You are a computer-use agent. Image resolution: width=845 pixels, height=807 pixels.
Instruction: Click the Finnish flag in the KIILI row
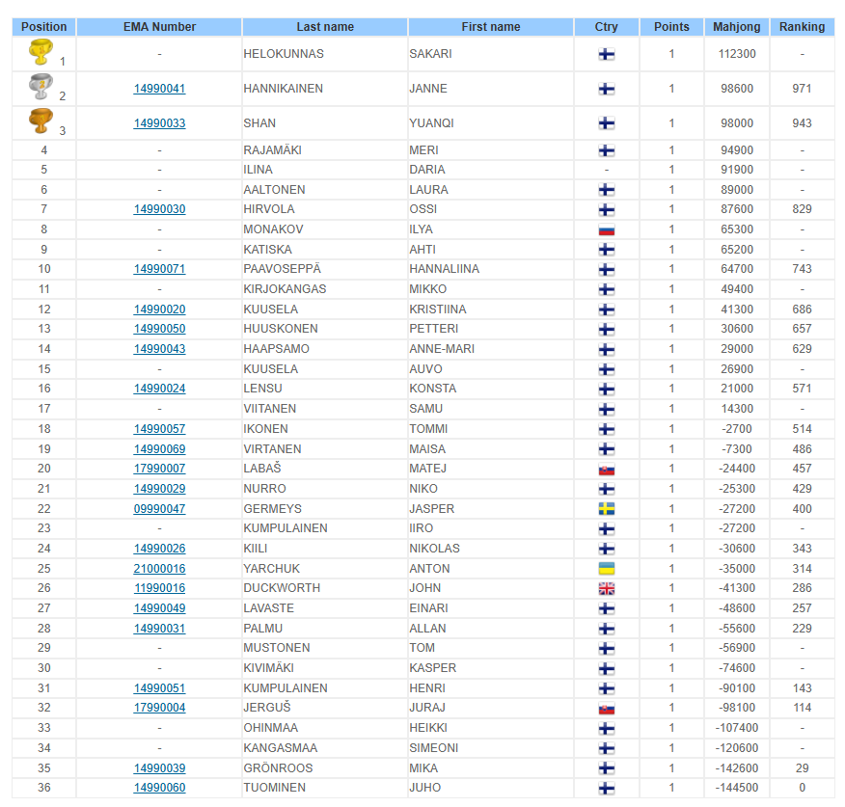(607, 549)
